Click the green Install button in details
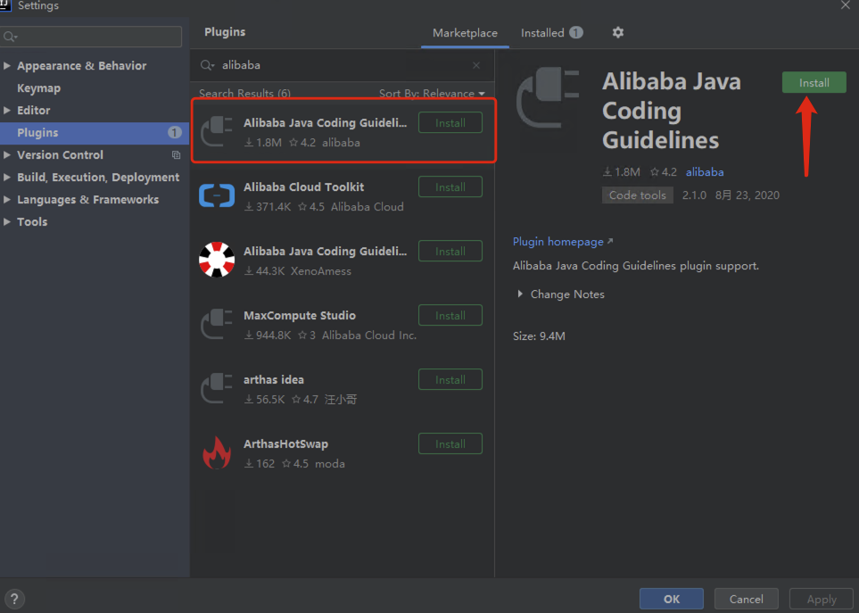The height and width of the screenshot is (613, 859). (814, 83)
